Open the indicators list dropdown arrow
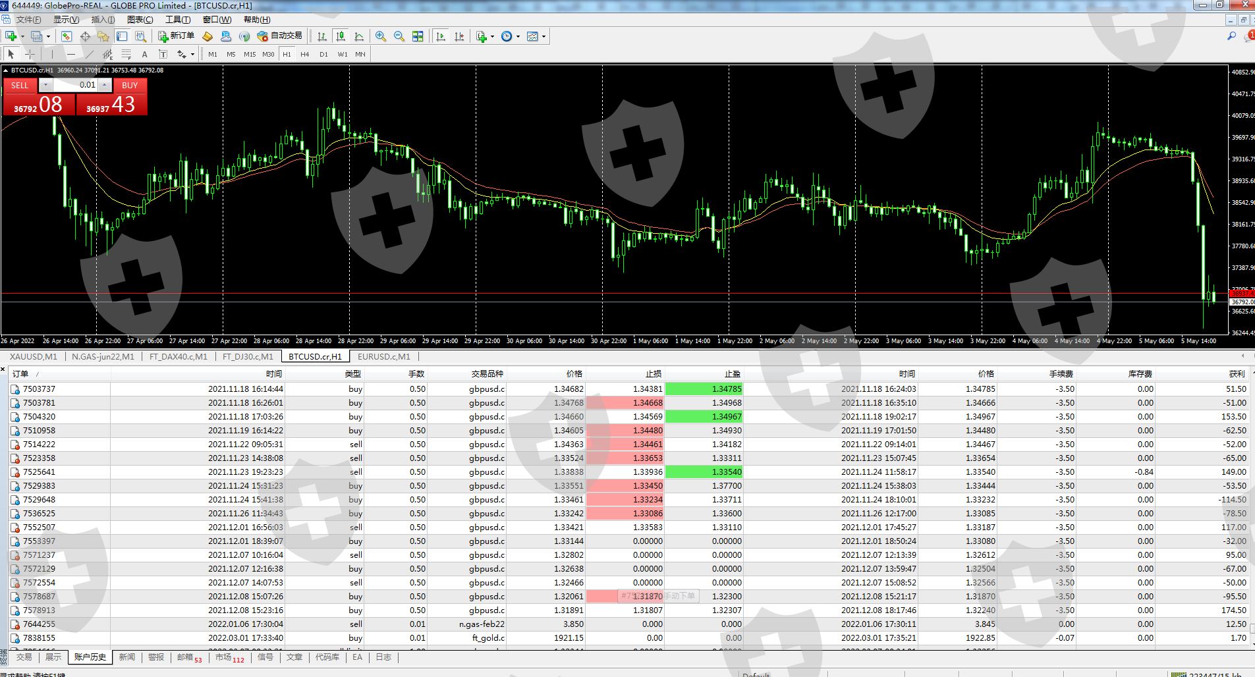The height and width of the screenshot is (677, 1255). [x=492, y=37]
